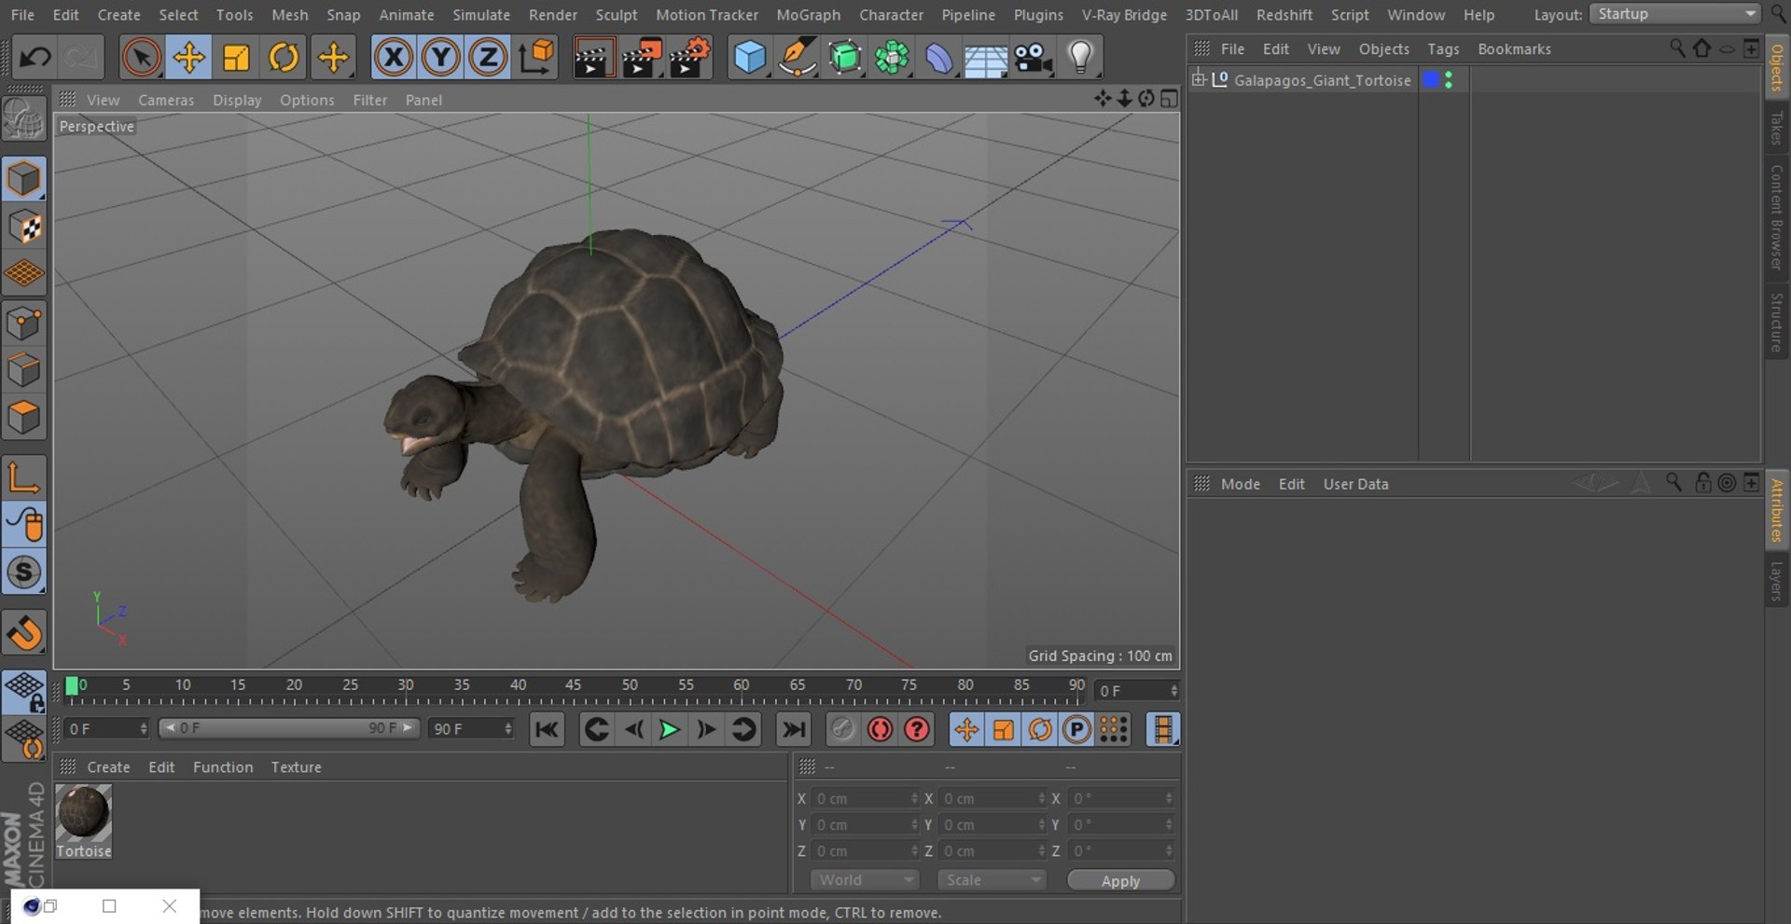Switch to Polygons mode icon
The image size is (1791, 924).
tap(24, 417)
